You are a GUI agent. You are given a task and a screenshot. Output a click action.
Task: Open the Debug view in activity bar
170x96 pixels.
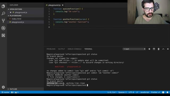click(x=3, y=28)
